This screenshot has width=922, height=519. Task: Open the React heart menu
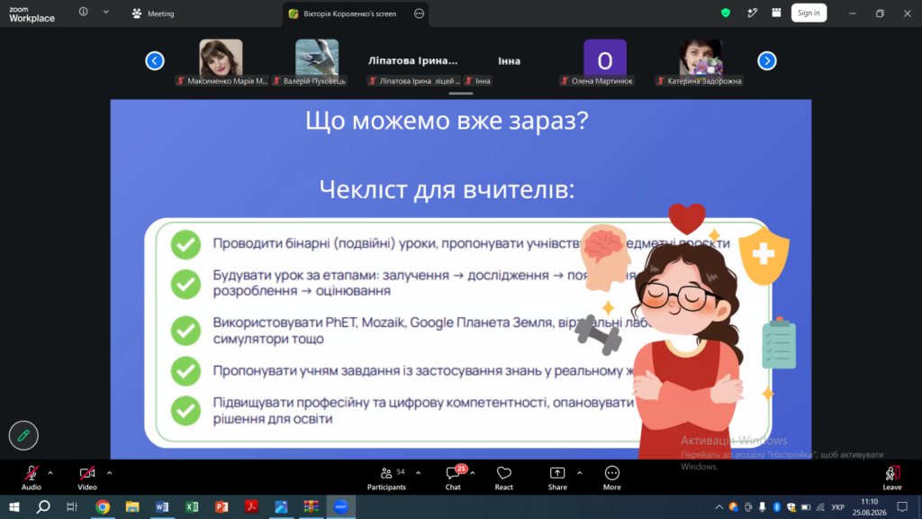[x=504, y=478]
